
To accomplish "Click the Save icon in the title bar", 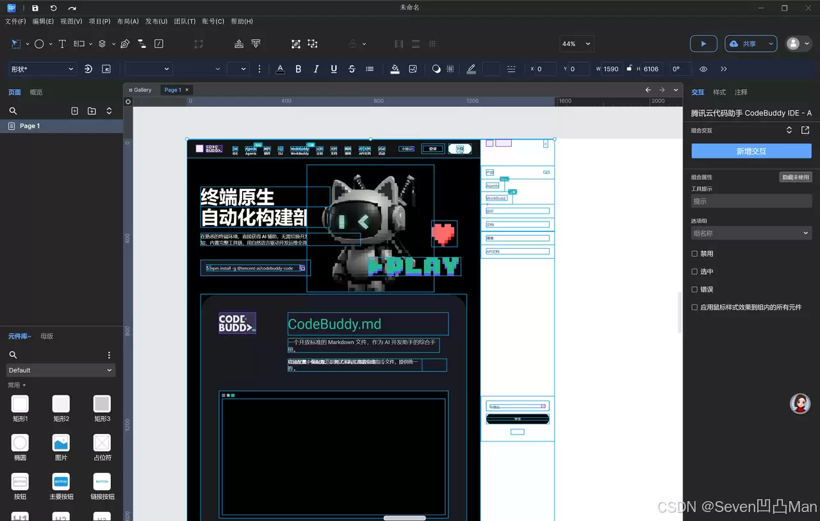I will pos(35,8).
